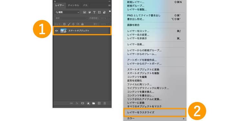Filter for adjustment layers icon
This screenshot has height=121, width=242.
click(x=89, y=12)
